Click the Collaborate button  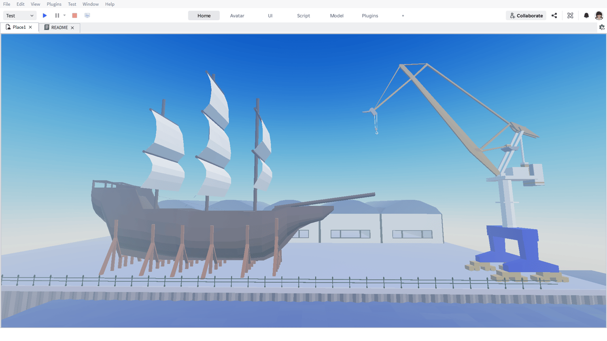526,15
